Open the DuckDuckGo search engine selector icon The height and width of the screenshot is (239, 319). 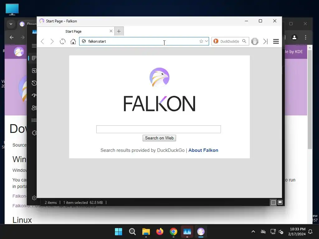(x=216, y=41)
